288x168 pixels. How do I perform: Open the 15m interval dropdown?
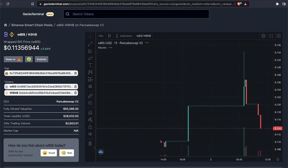tap(101, 36)
